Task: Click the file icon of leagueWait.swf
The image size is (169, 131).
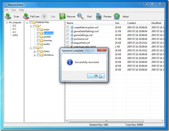Action: 72,43
